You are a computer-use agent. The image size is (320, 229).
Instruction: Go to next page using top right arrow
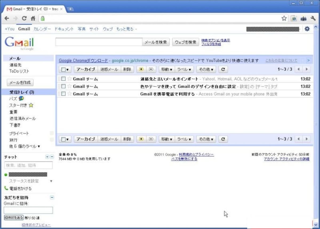click(307, 69)
